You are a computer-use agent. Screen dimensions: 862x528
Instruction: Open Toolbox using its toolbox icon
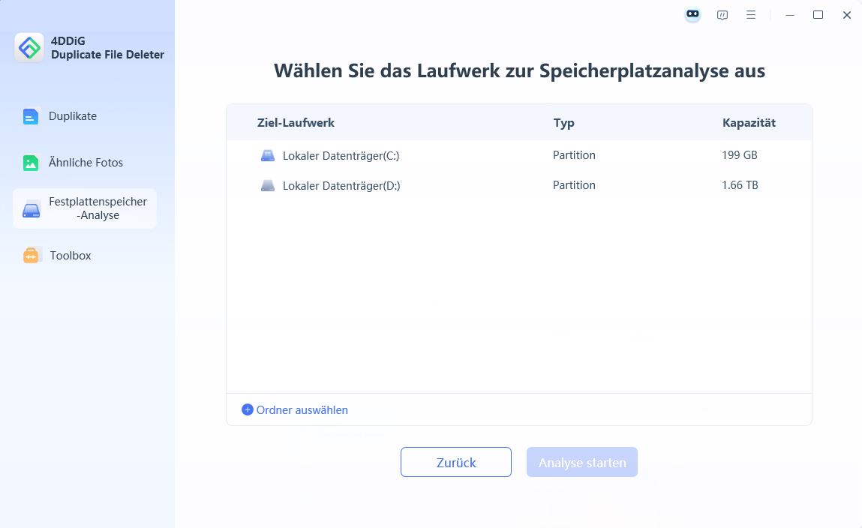[x=31, y=255]
